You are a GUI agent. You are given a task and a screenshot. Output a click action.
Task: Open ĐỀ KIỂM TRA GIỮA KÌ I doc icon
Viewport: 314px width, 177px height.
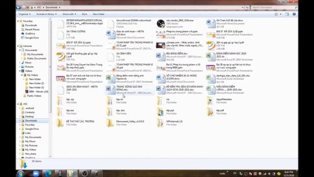(160, 90)
